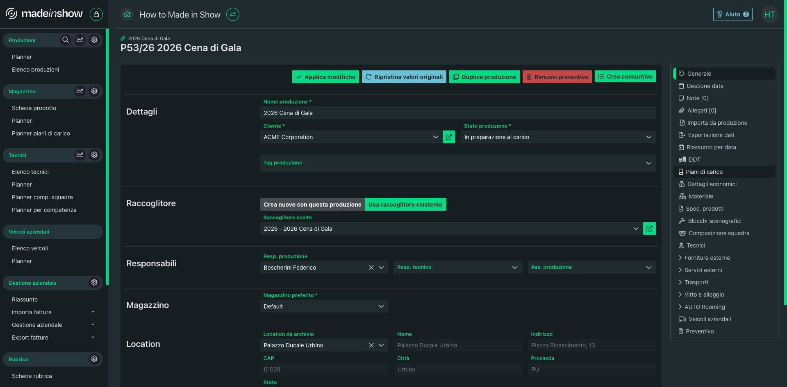Click the lock icon next to madeinshow logo
The height and width of the screenshot is (387, 787).
tap(96, 14)
